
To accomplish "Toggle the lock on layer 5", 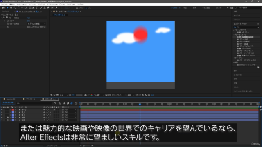I will click(x=8, y=120).
